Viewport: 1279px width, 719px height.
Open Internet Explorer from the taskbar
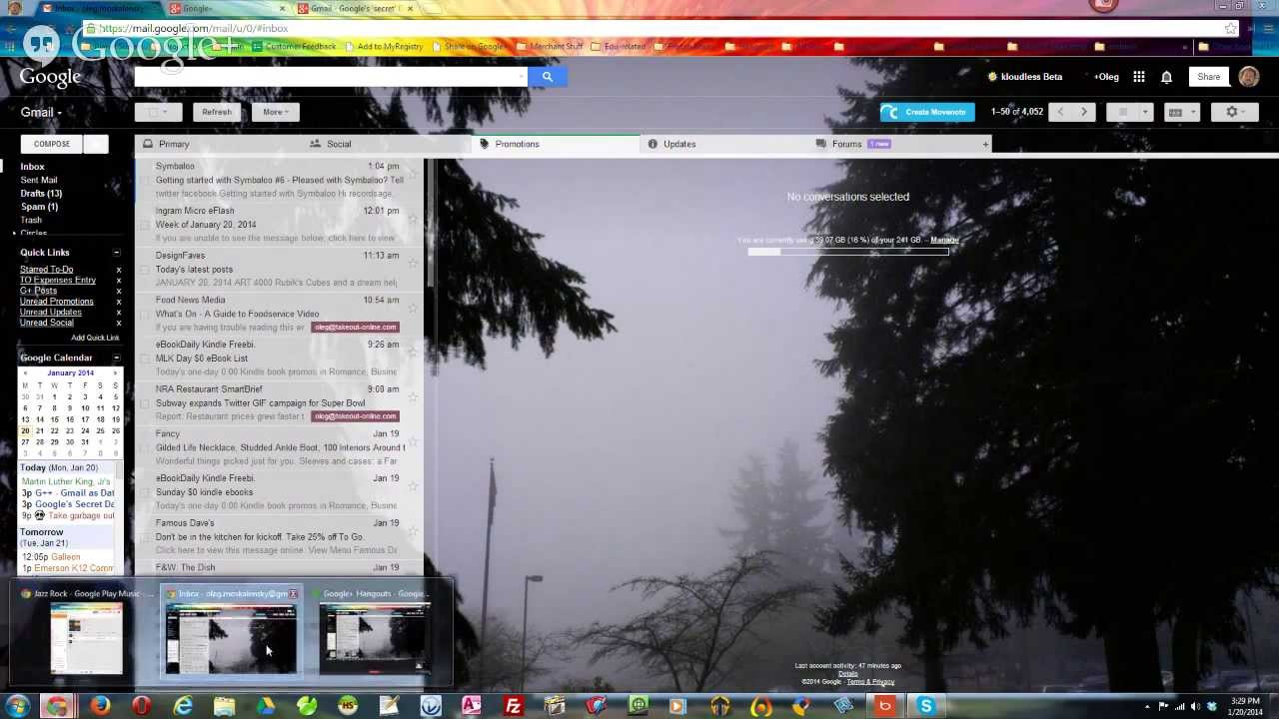[x=183, y=707]
